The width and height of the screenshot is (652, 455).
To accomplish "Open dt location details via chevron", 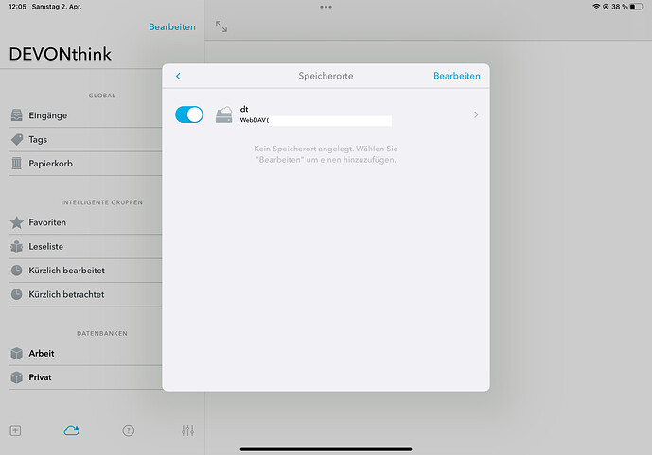I will pos(476,114).
